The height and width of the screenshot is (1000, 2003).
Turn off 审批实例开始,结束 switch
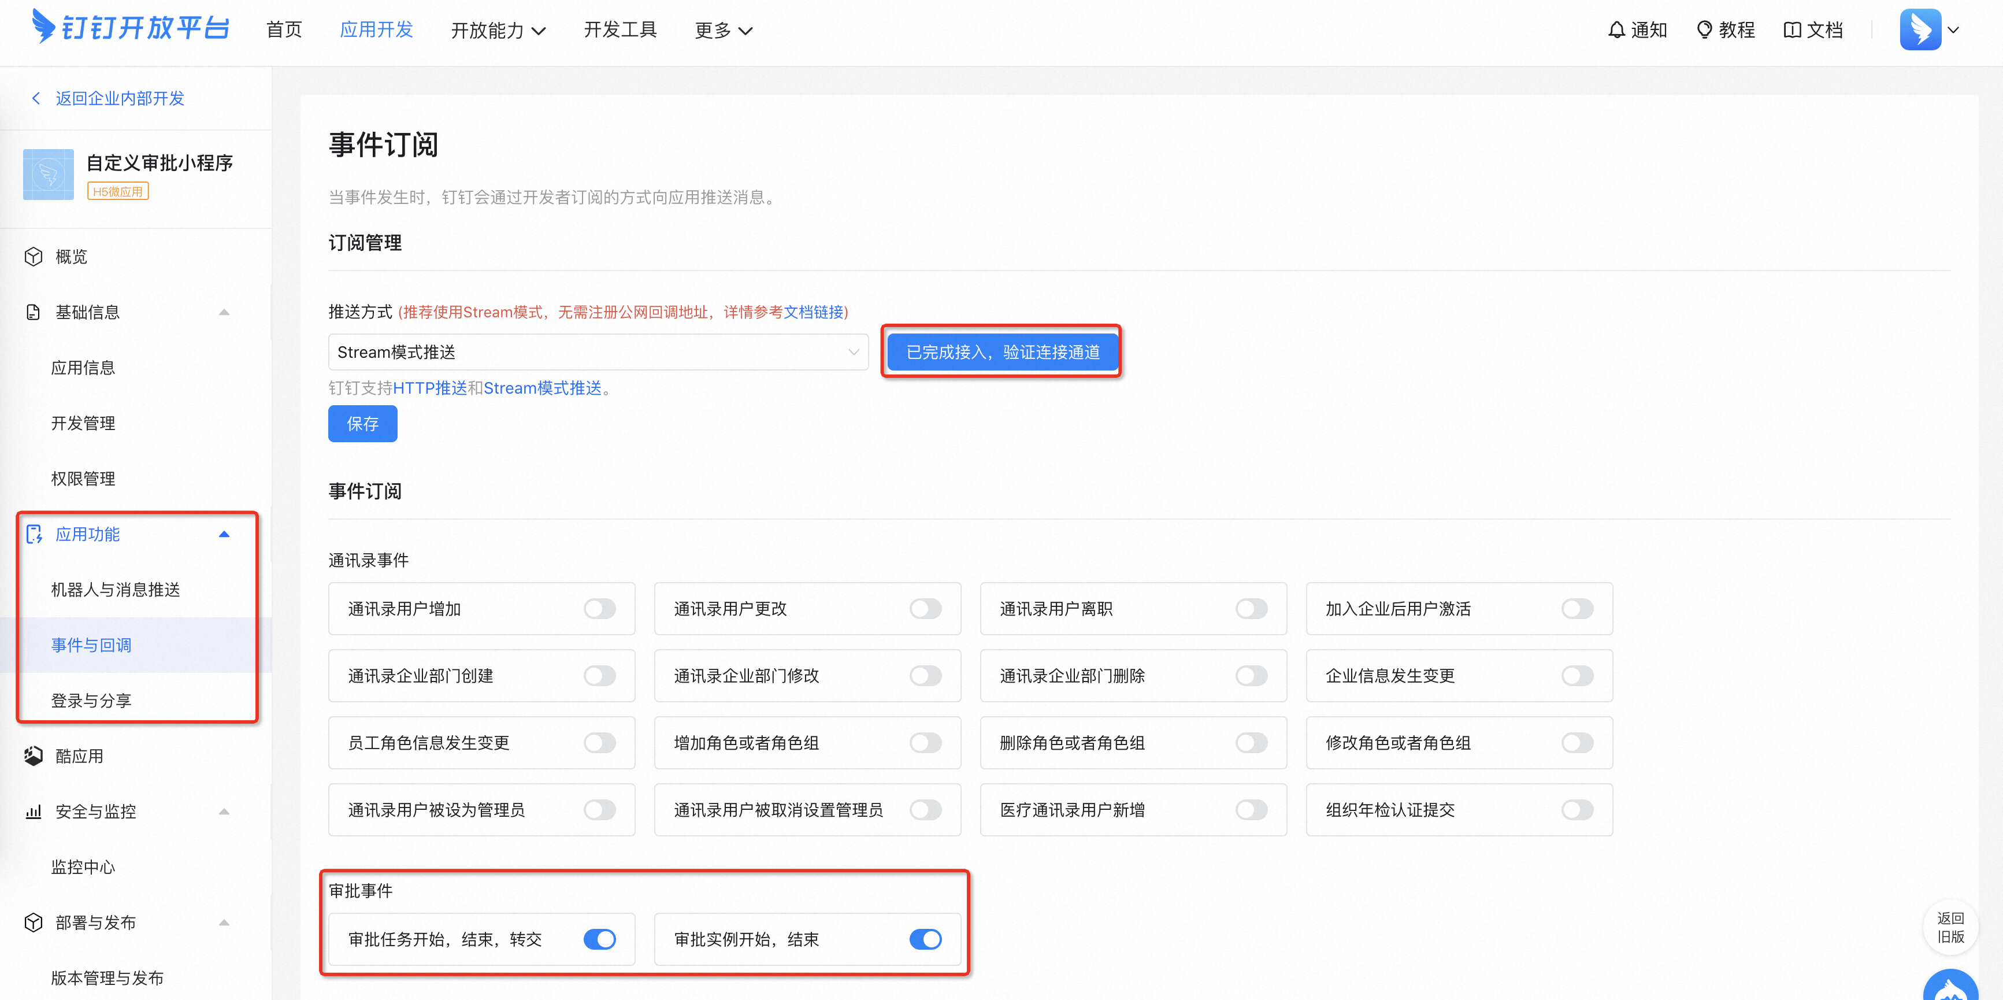(x=925, y=939)
